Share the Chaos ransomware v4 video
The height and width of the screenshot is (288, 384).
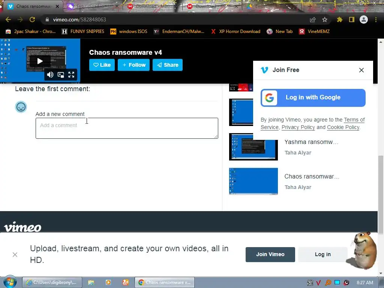(168, 65)
